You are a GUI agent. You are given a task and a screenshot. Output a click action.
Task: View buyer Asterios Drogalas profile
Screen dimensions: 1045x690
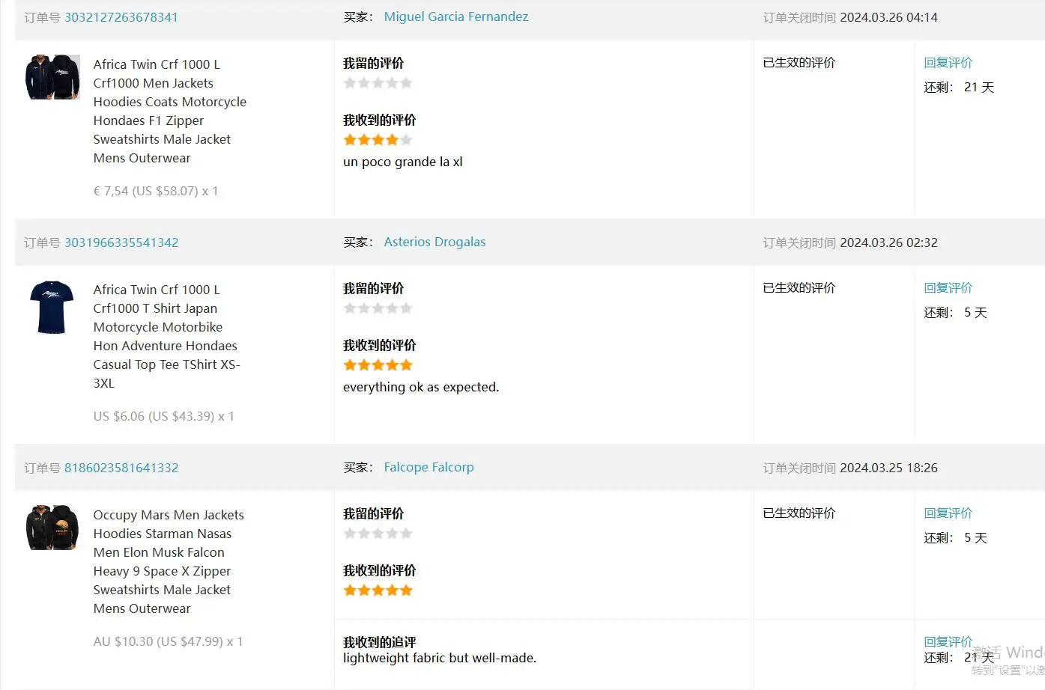[434, 242]
